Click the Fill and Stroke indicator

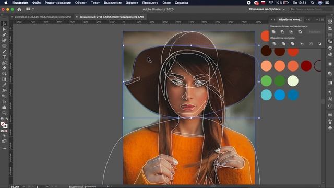click(4, 125)
